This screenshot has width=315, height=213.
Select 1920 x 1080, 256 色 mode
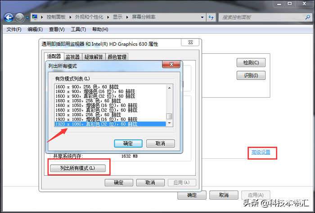(x=110, y=115)
